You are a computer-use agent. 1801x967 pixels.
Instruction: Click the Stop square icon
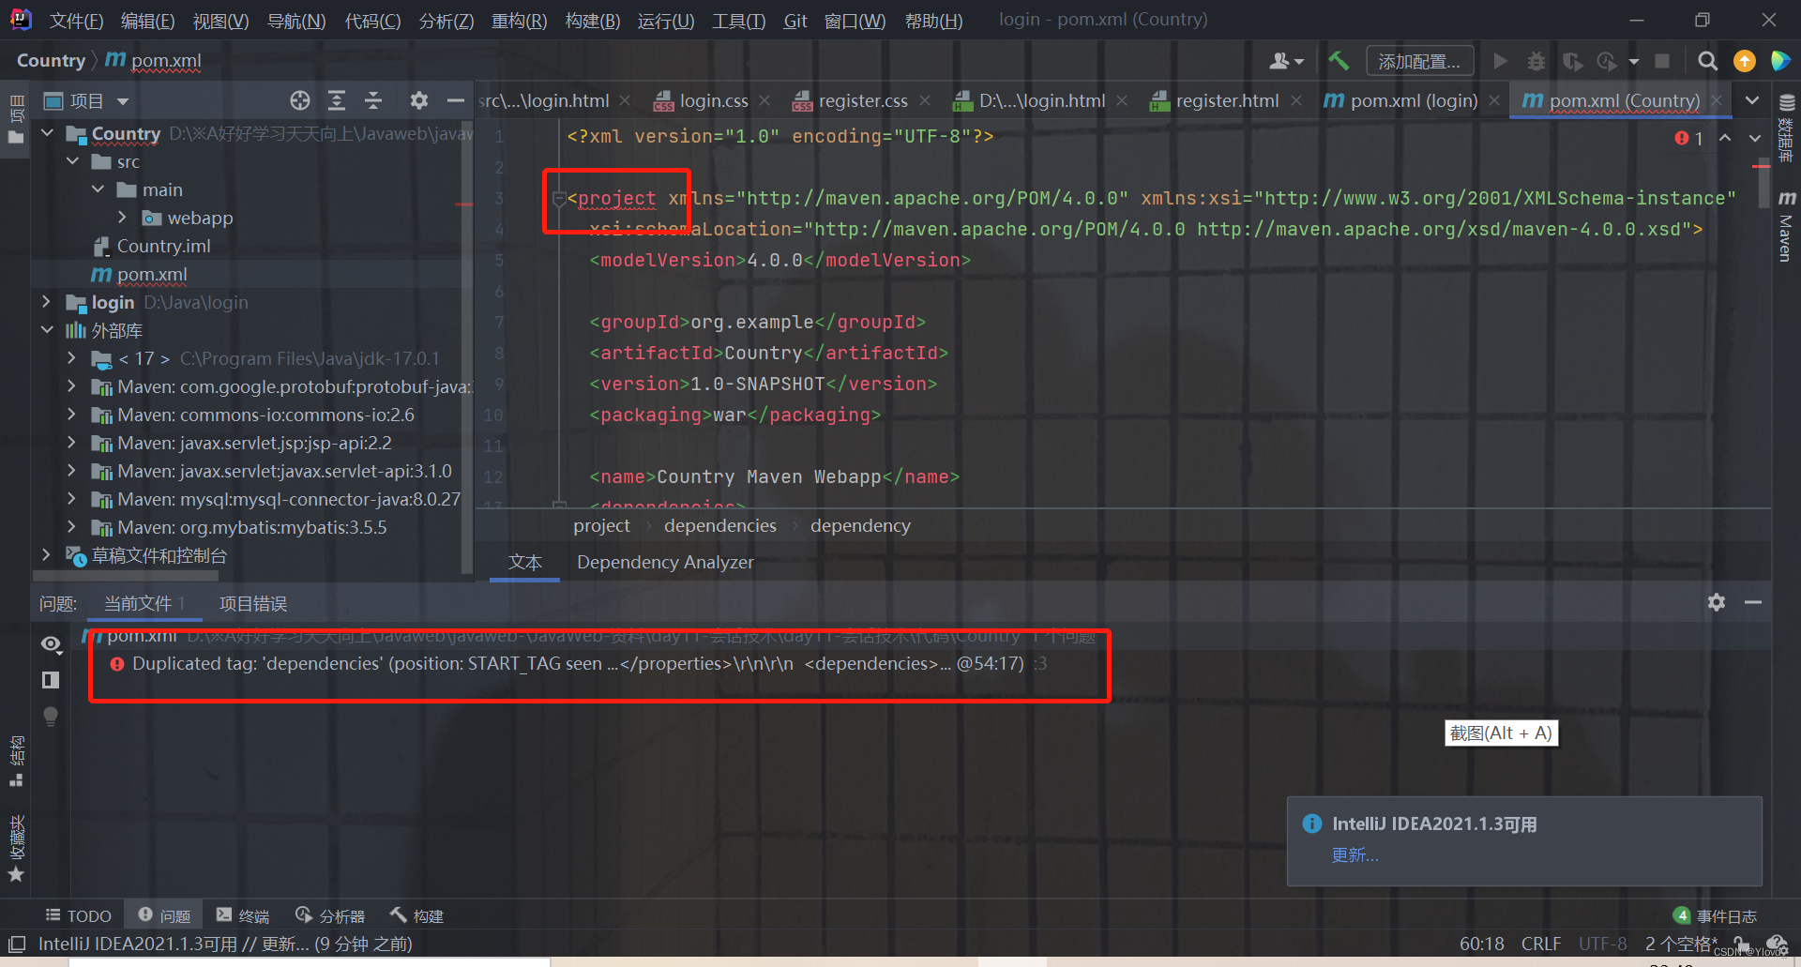[x=1662, y=61]
